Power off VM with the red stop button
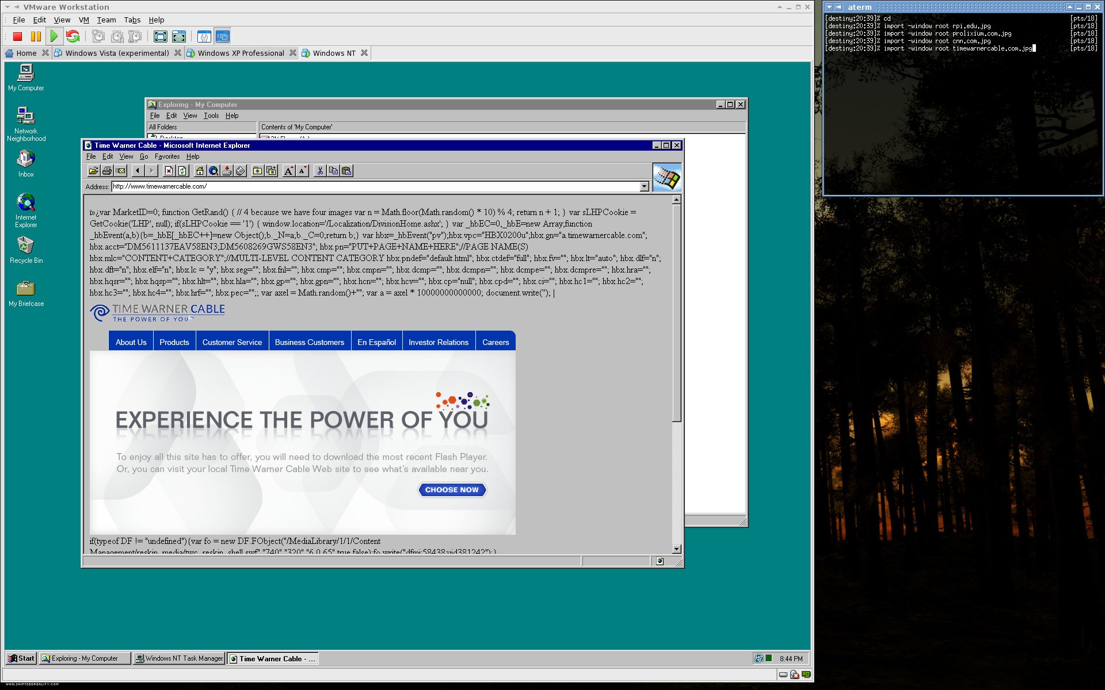 (17, 37)
